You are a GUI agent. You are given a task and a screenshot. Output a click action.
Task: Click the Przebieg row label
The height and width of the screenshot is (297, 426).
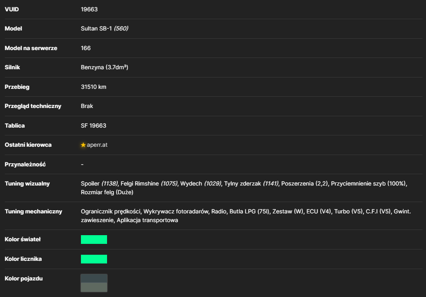[17, 87]
